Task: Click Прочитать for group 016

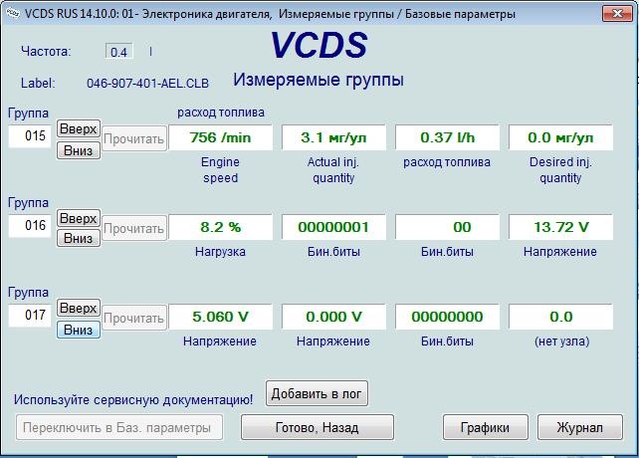Action: 134,228
